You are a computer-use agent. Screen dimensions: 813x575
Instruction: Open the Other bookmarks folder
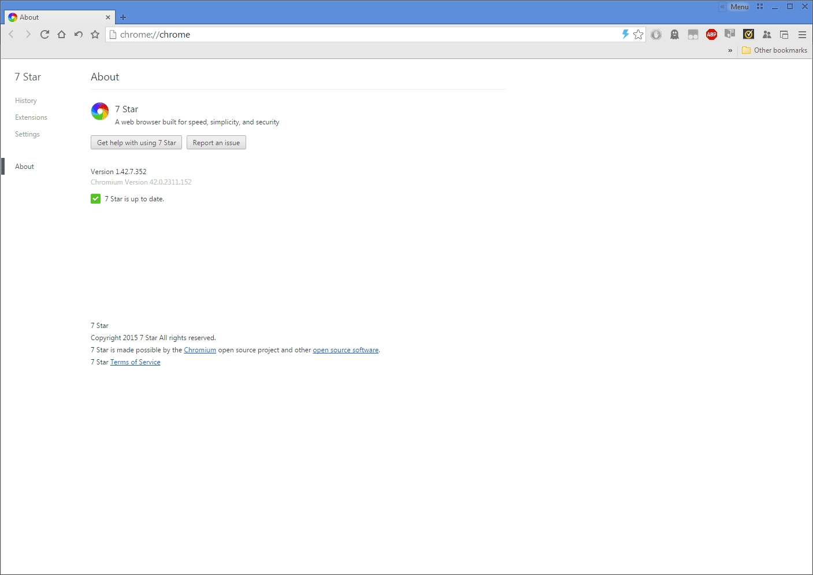774,50
